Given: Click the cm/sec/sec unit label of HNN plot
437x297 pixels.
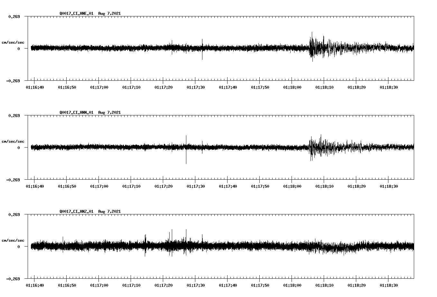Looking at the screenshot, I should (13, 141).
